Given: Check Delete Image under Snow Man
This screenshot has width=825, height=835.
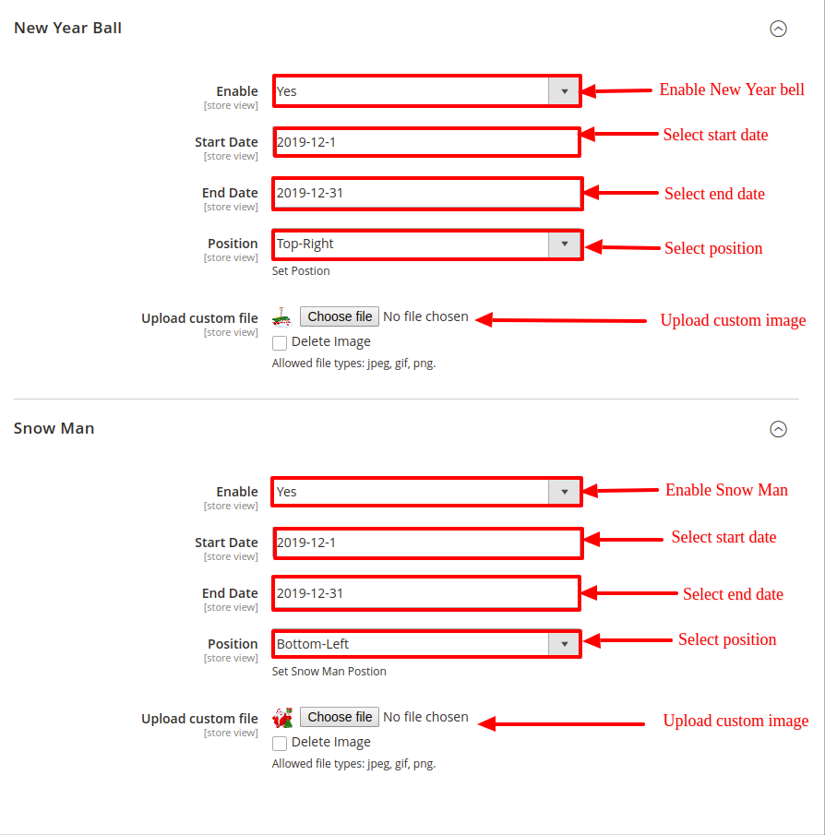Looking at the screenshot, I should tap(280, 744).
